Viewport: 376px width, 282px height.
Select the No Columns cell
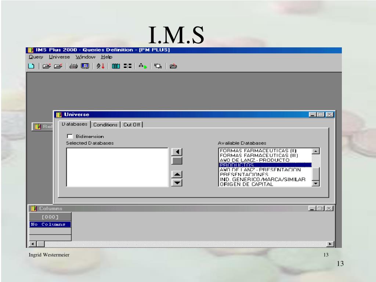click(50, 224)
